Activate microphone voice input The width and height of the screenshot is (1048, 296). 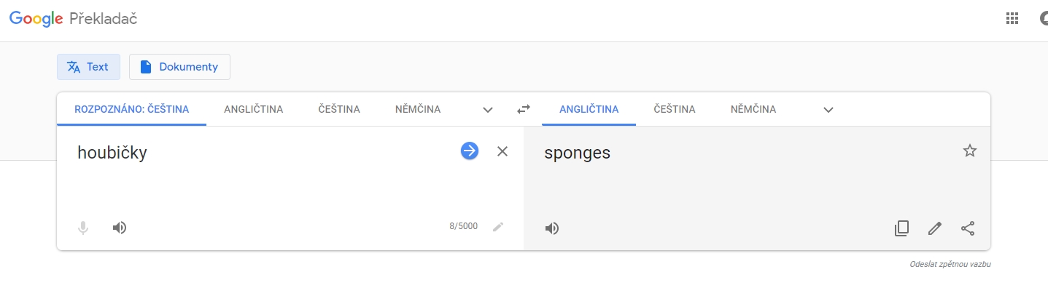83,228
